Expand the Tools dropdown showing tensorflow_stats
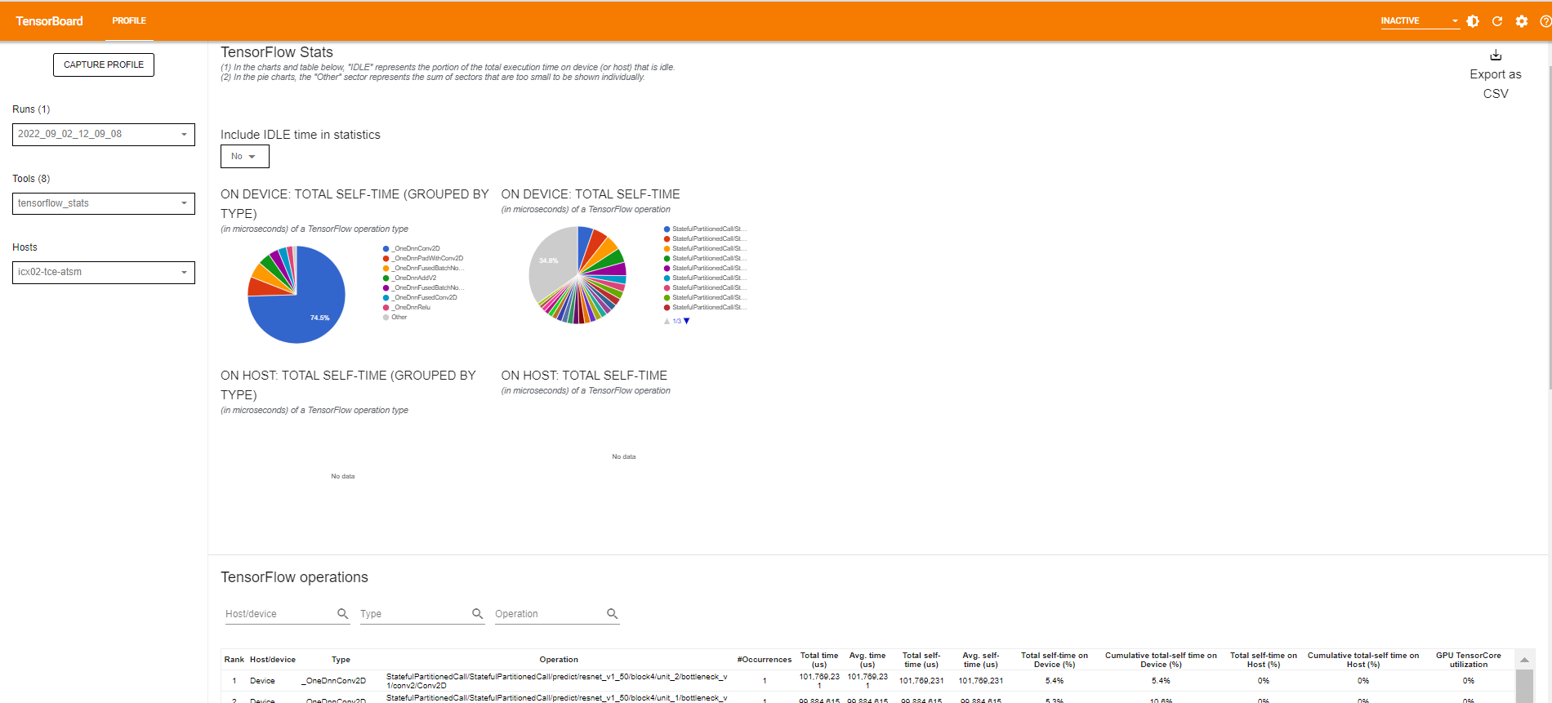Screen dimensions: 1552x703 (104, 203)
